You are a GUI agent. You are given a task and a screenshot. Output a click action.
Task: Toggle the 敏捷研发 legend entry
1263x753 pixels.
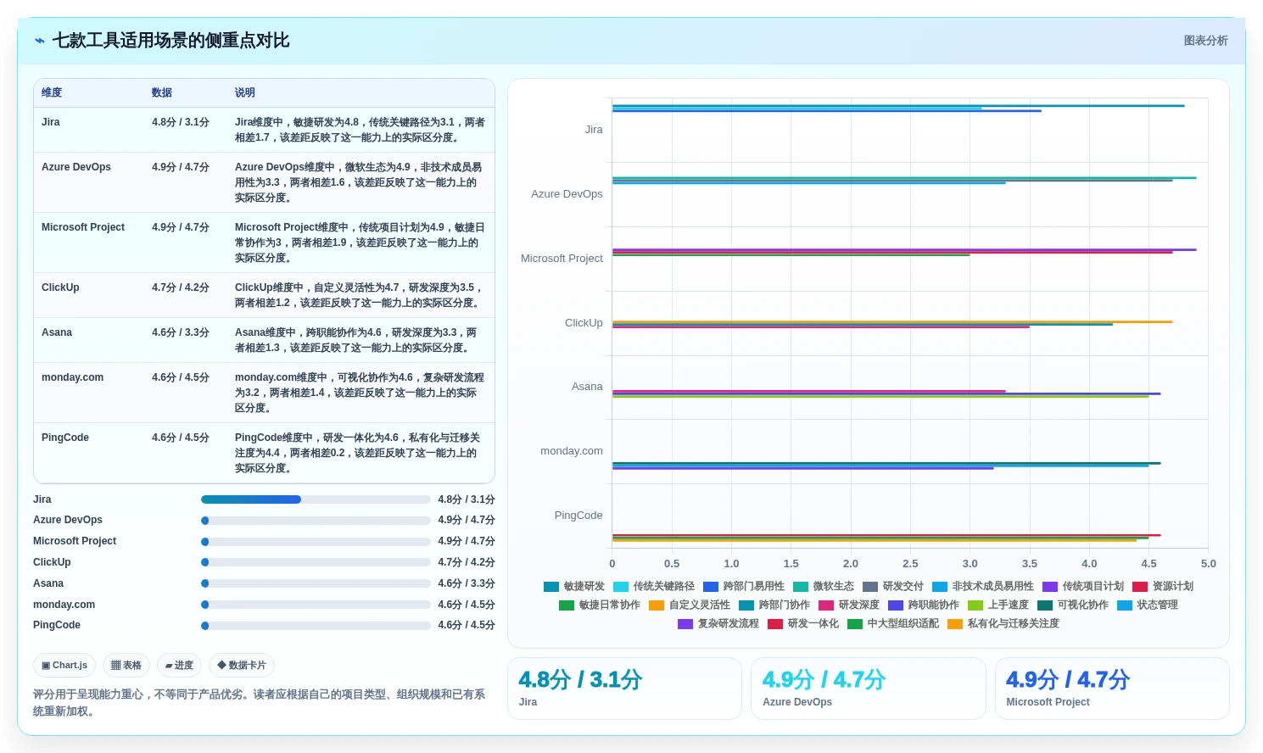point(574,587)
